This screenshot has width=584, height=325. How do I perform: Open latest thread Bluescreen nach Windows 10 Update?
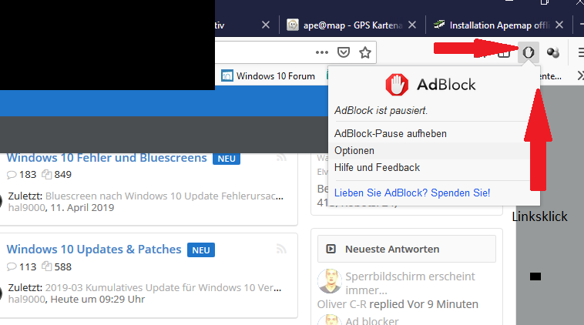(164, 196)
